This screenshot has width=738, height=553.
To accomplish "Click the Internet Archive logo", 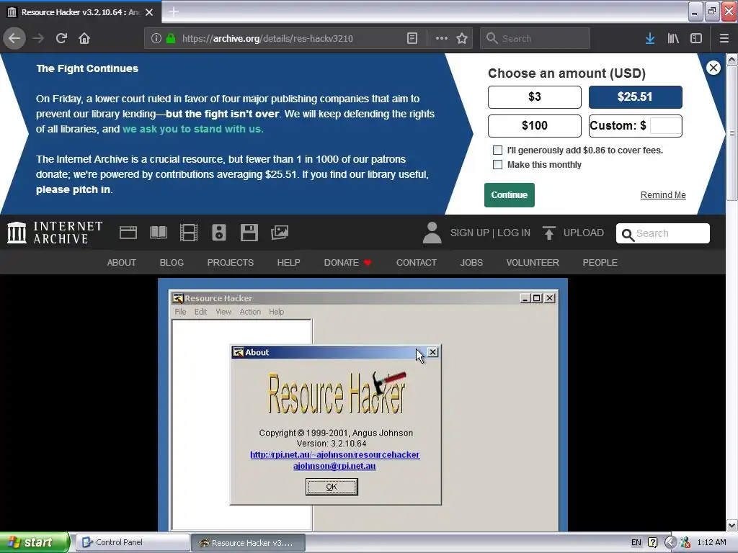I will point(55,233).
